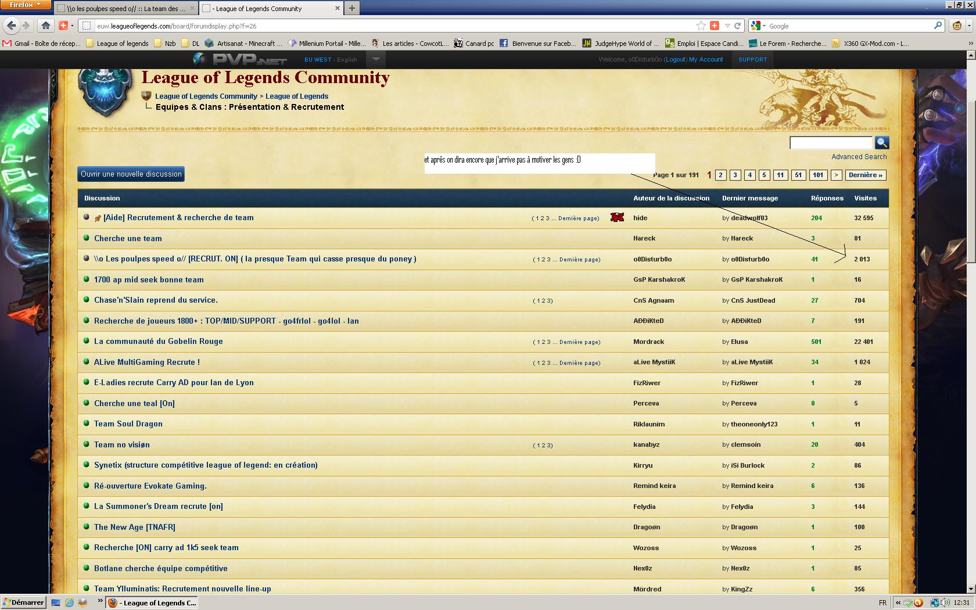The width and height of the screenshot is (976, 610).
Task: Click the red icon beside hide author
Action: pos(617,217)
